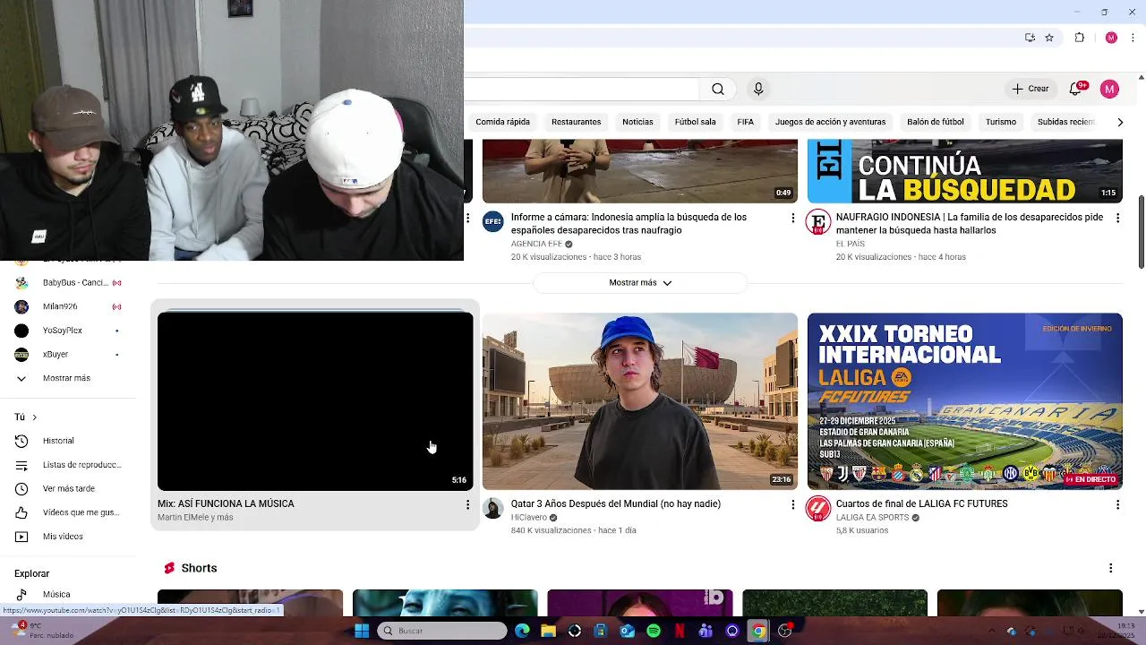Open options for Informe a cámara video
Screen dimensions: 1146x645
pyautogui.click(x=792, y=218)
